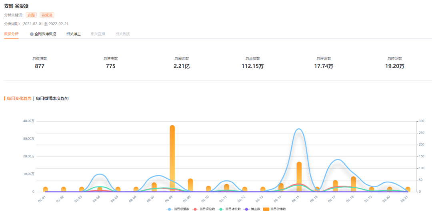
Task: Click the 02-17 orange bar
Action: click(x=335, y=186)
